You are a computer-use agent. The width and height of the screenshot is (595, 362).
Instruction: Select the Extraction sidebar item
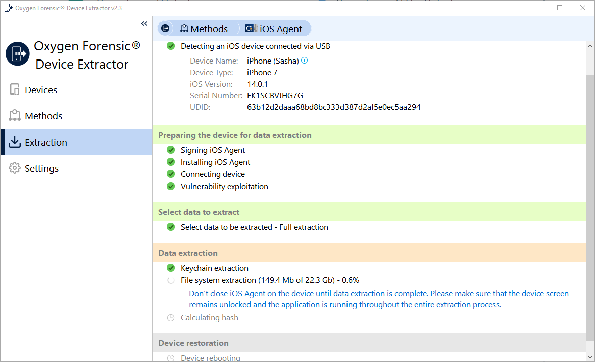76,142
